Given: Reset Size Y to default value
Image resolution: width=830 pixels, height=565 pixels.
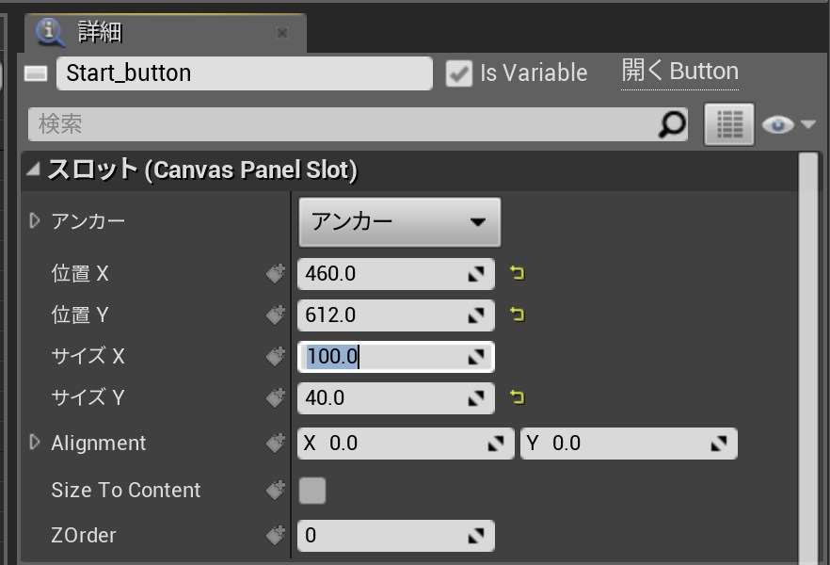Looking at the screenshot, I should point(517,397).
